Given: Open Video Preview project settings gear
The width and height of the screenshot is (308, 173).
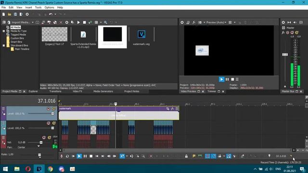Looking at the screenshot, I should (182, 23).
